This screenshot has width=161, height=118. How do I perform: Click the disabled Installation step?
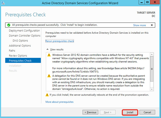(x=15, y=66)
